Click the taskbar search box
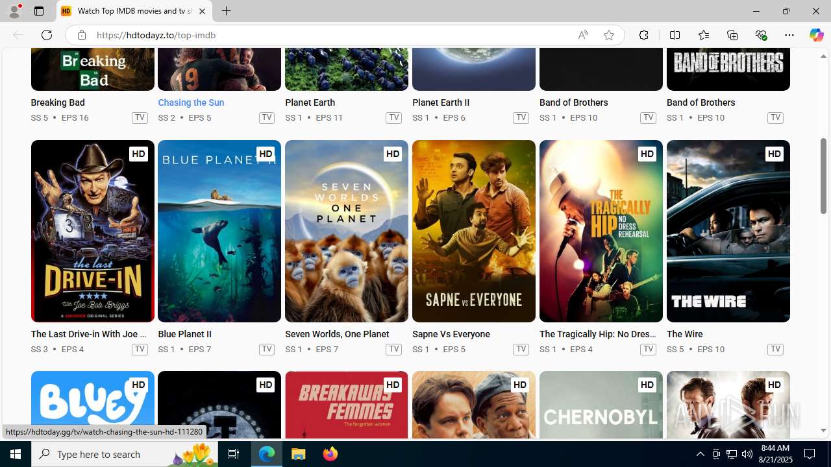This screenshot has height=467, width=831. point(125,454)
